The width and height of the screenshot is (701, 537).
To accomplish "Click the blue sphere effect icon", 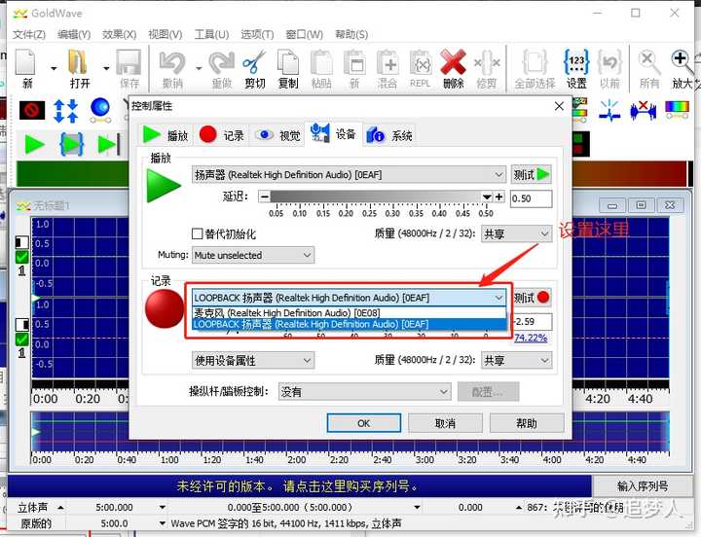I will 100,110.
